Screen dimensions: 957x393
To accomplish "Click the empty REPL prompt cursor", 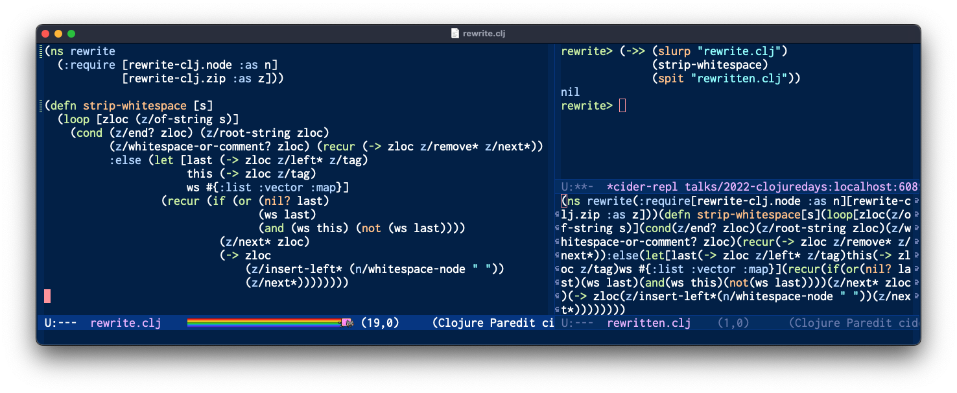I will tap(622, 106).
